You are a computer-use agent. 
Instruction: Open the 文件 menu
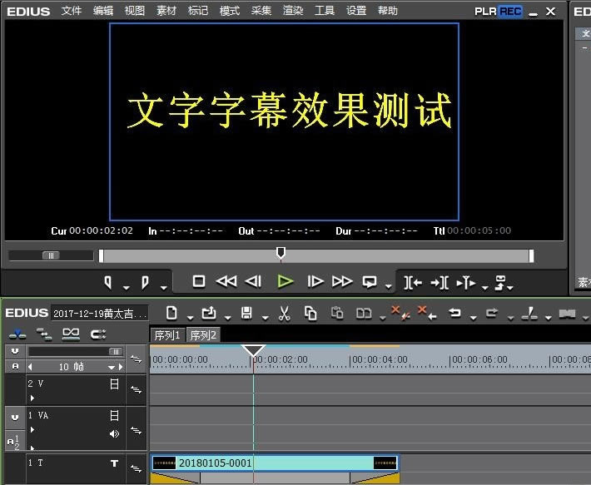72,11
